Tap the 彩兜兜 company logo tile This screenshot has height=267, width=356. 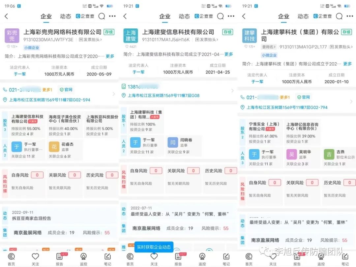pos(12,36)
